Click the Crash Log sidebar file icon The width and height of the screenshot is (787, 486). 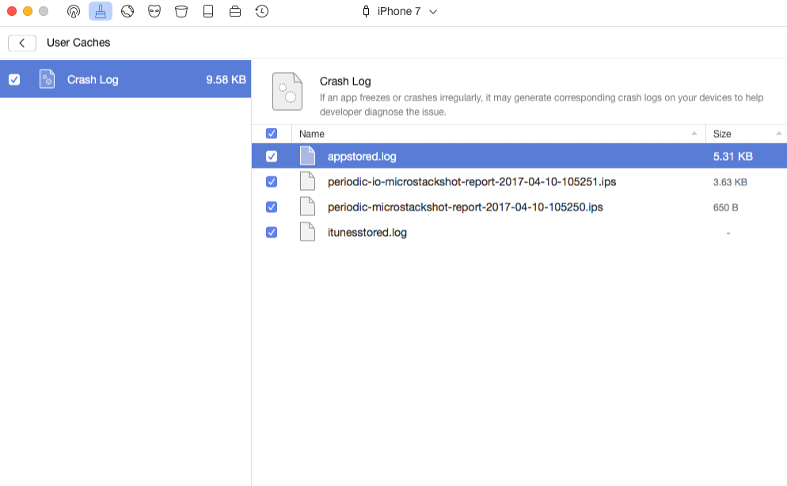(48, 79)
